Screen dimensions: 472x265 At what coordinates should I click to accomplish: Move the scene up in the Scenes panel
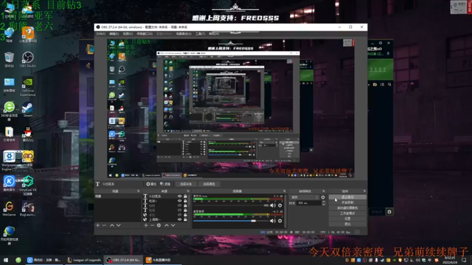[x=112, y=225]
